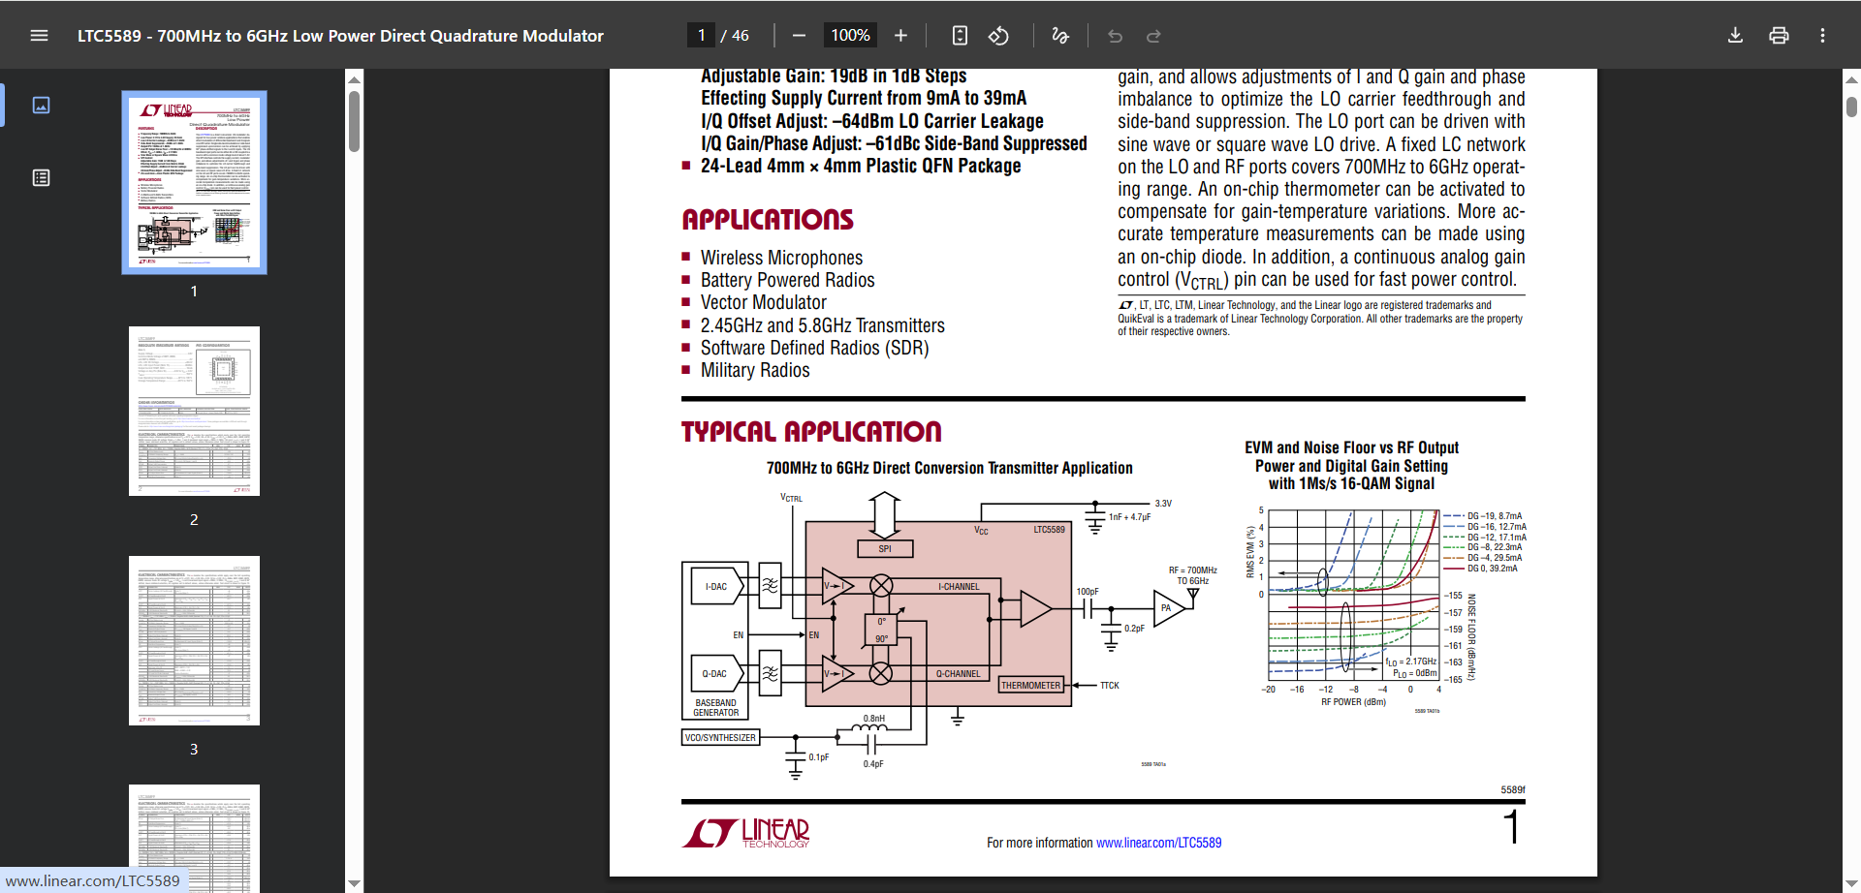Click document scrollbar down arrow
The width and height of the screenshot is (1861, 893).
click(x=1851, y=883)
